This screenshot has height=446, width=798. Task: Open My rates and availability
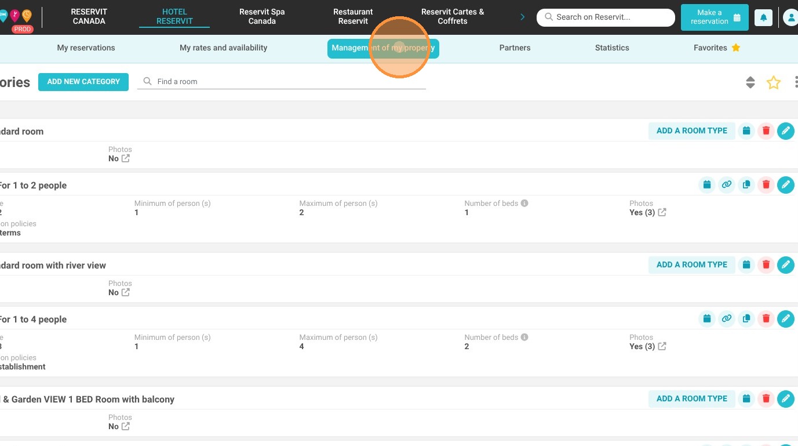pos(223,48)
